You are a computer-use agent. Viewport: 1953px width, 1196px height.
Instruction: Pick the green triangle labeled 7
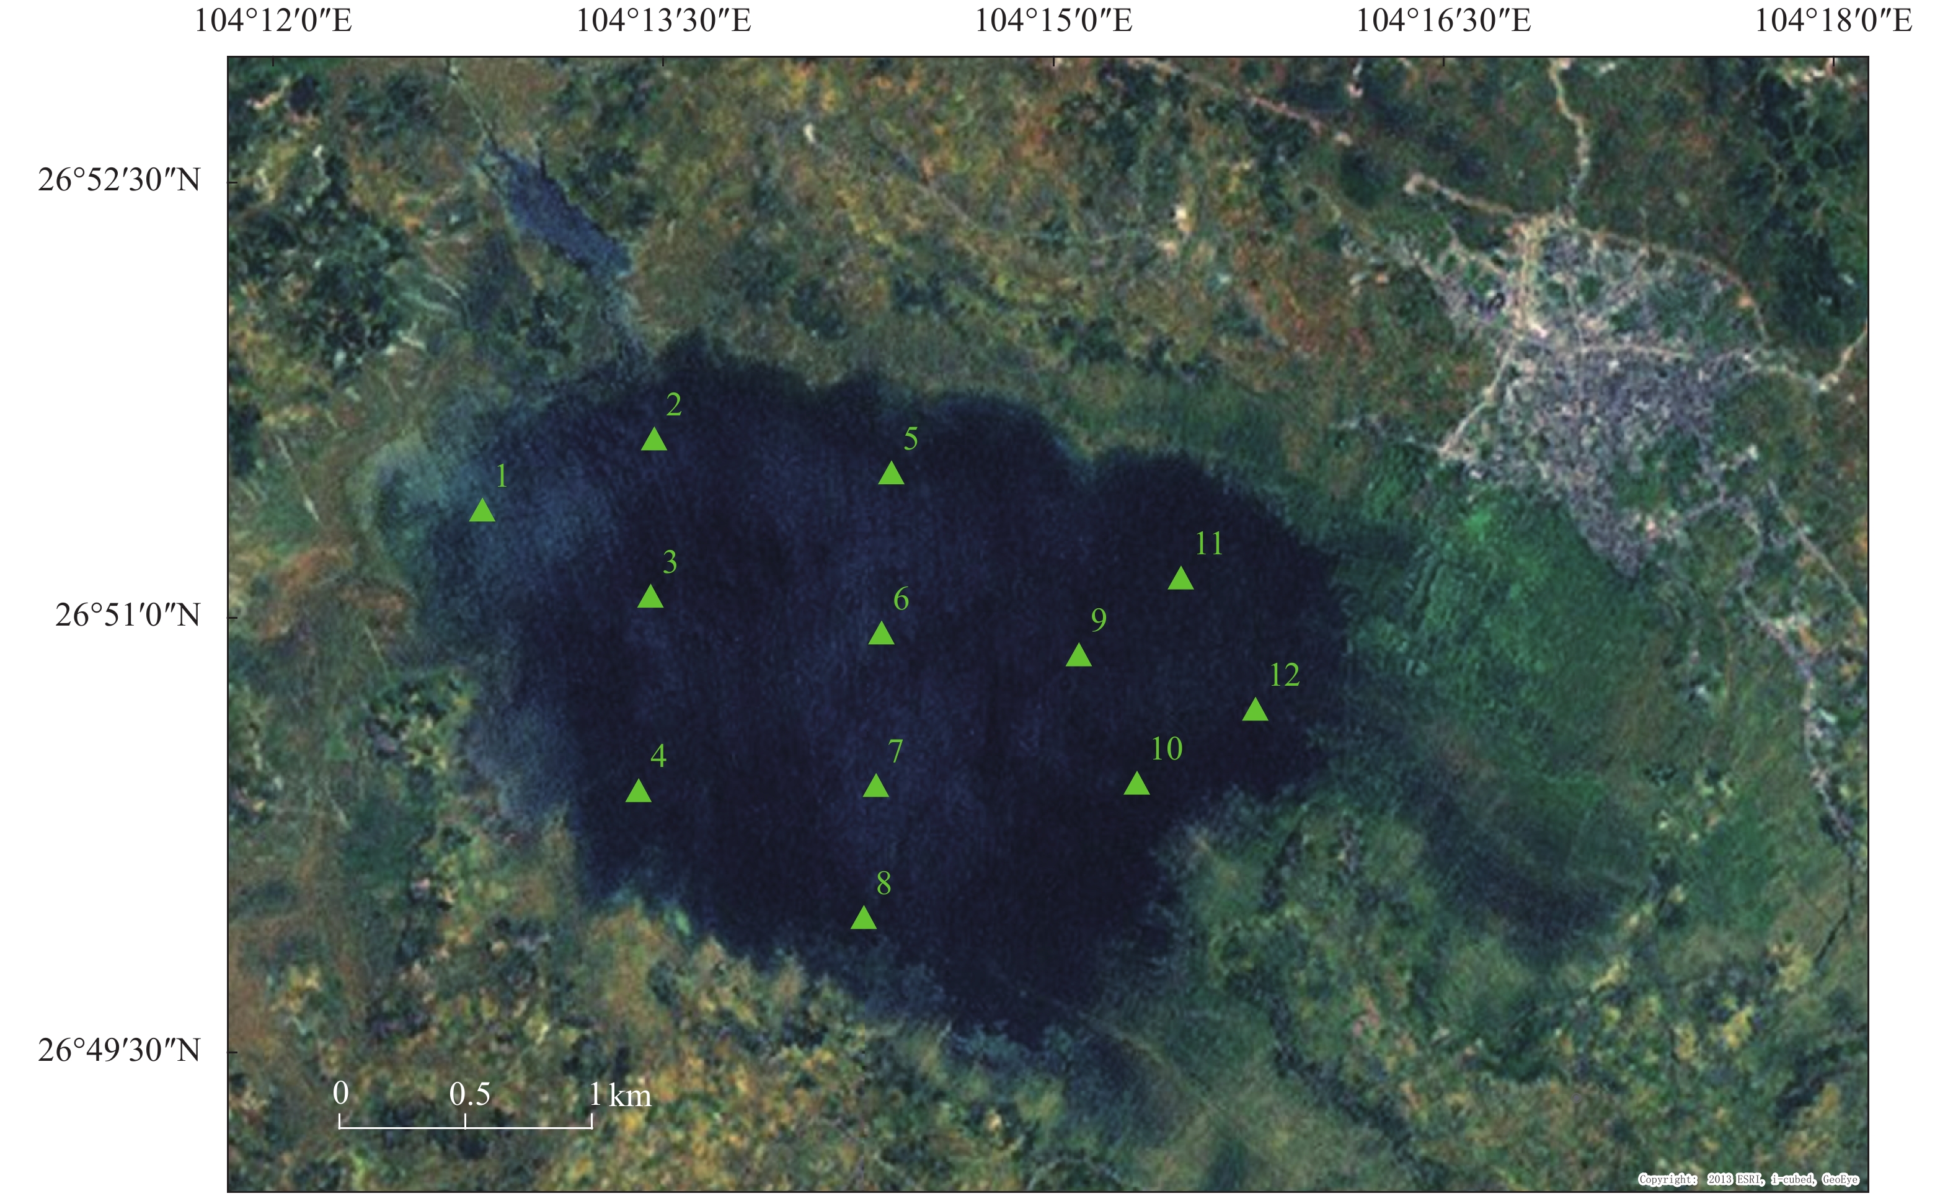click(875, 786)
